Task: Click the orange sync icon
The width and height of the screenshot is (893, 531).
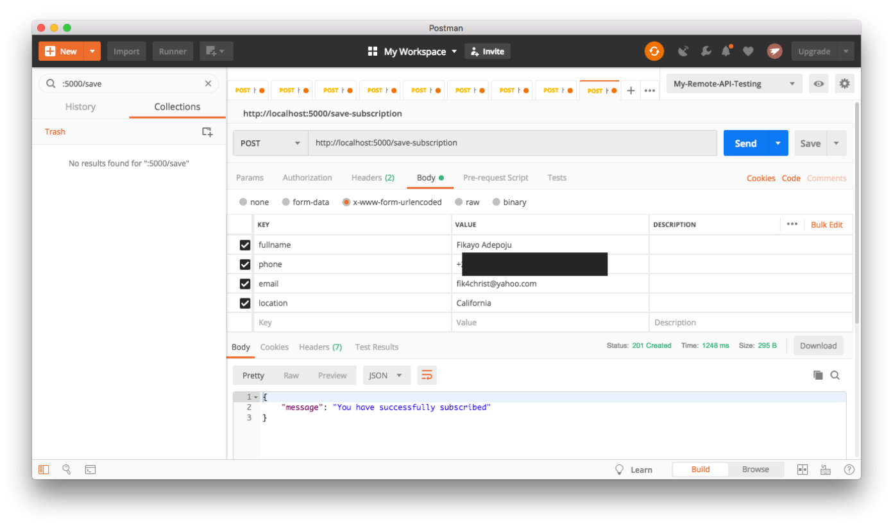Action: tap(654, 51)
